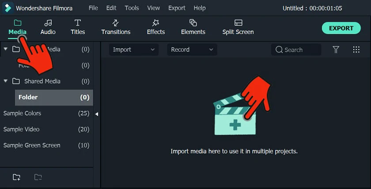This screenshot has width=371, height=189.
Task: Select the Sample Colors library item
Action: 46,113
